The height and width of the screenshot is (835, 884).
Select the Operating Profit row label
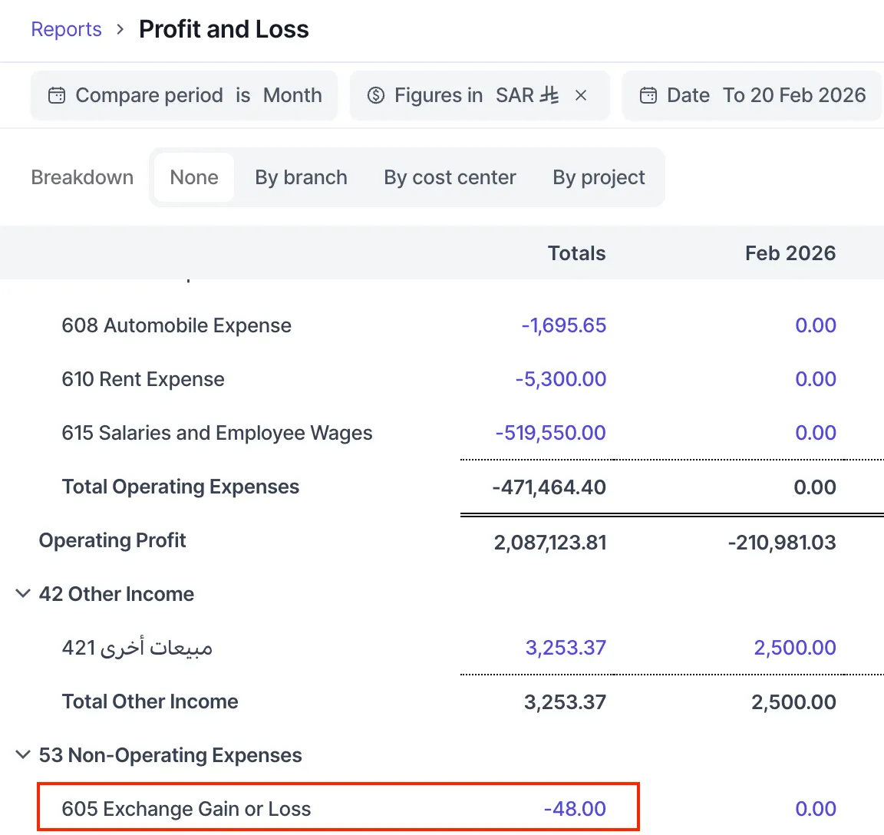click(112, 540)
